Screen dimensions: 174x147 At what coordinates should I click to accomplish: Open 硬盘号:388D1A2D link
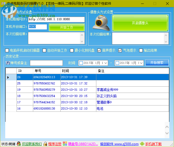pos(83,144)
